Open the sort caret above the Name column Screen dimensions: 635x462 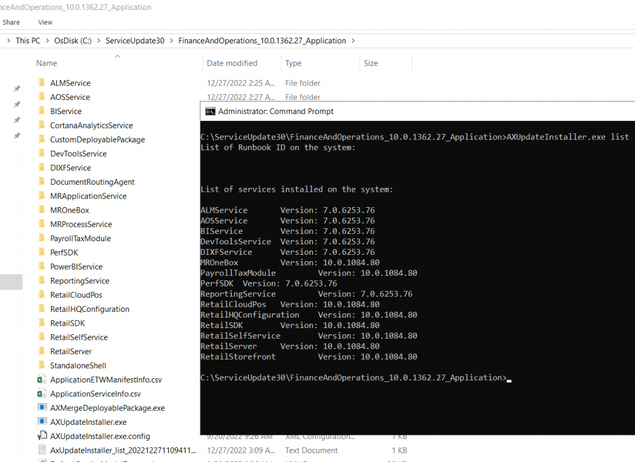point(117,55)
